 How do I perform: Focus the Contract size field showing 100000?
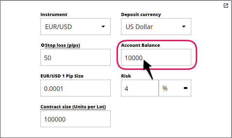(x=75, y=119)
